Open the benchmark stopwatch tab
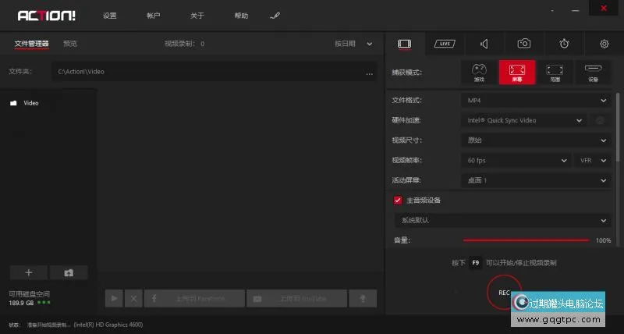The width and height of the screenshot is (624, 334). 564,44
